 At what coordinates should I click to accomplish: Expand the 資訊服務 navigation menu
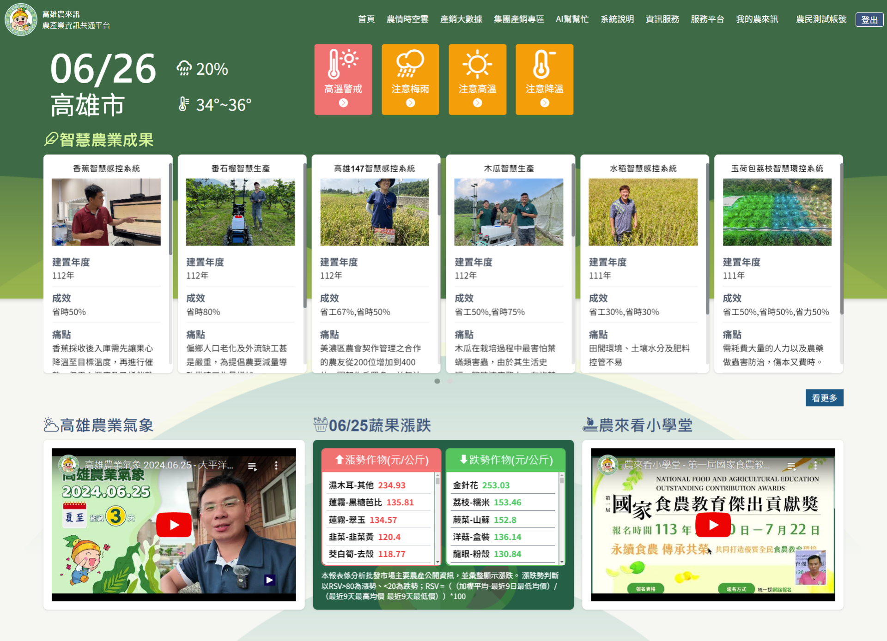[662, 19]
